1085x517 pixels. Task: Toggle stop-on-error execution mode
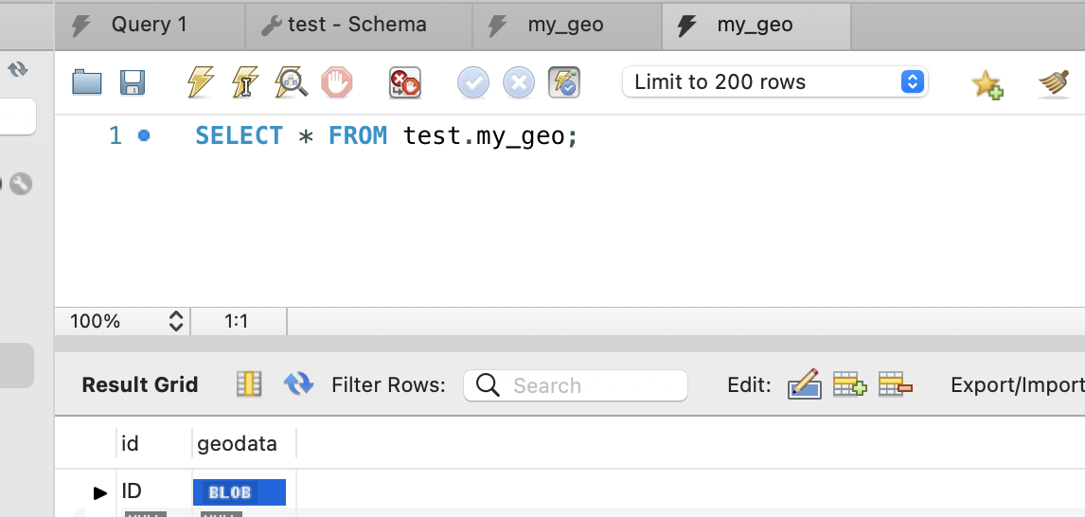(405, 82)
